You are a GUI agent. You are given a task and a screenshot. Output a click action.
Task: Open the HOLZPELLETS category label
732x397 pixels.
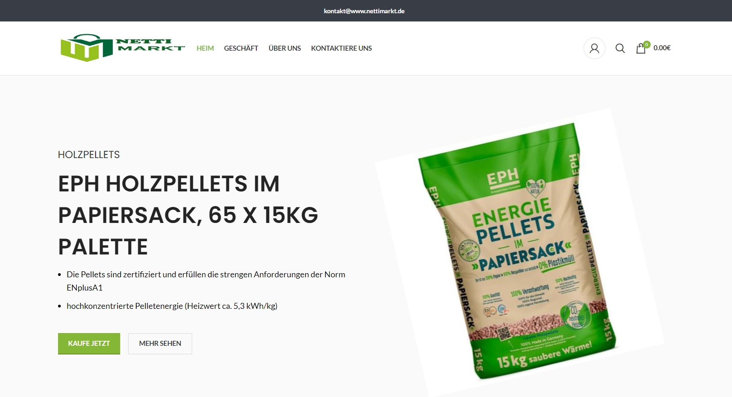[x=89, y=155]
